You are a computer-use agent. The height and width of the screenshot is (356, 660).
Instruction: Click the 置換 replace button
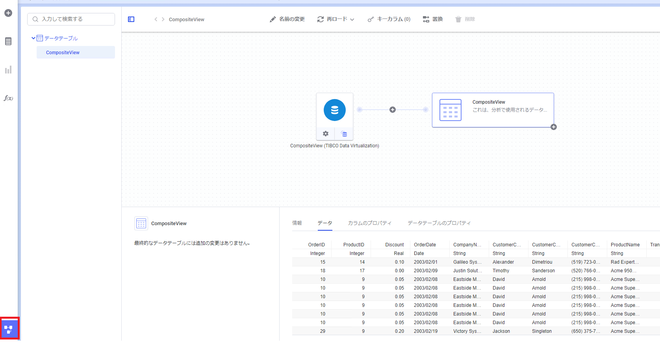(433, 19)
